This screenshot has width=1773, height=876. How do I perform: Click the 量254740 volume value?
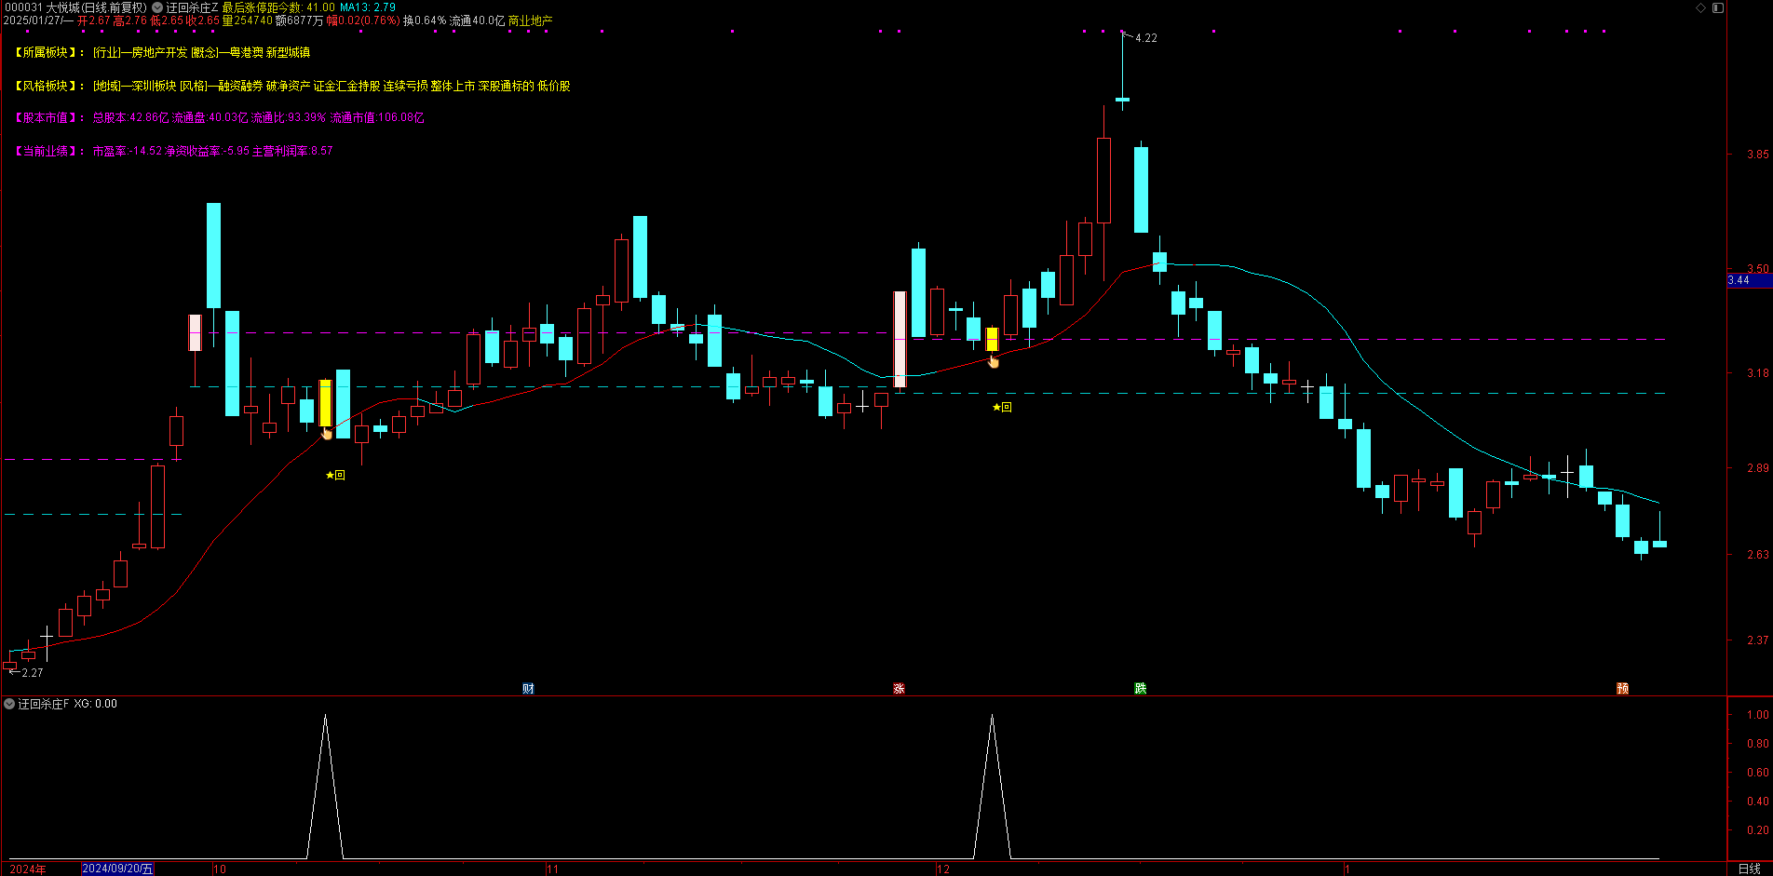pyautogui.click(x=248, y=20)
